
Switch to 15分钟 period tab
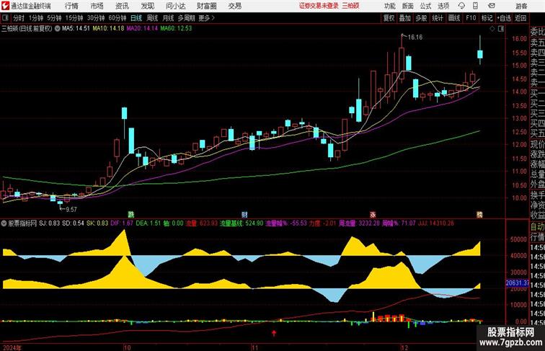(x=74, y=18)
